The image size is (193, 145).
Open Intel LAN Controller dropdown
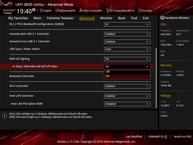[x=127, y=96]
